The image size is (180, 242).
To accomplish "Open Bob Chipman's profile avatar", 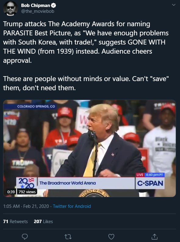I will 10,8.
